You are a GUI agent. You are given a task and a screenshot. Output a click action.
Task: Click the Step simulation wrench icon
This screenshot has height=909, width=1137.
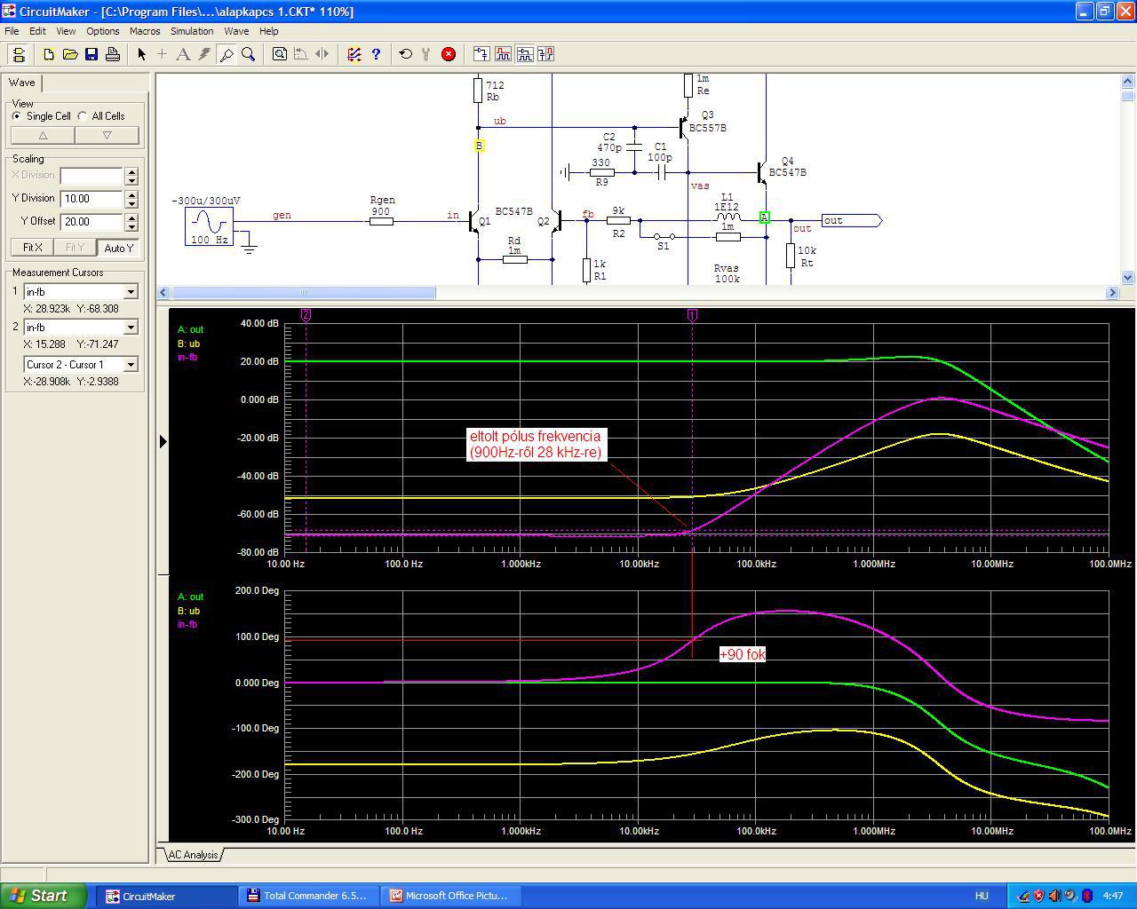tap(427, 54)
